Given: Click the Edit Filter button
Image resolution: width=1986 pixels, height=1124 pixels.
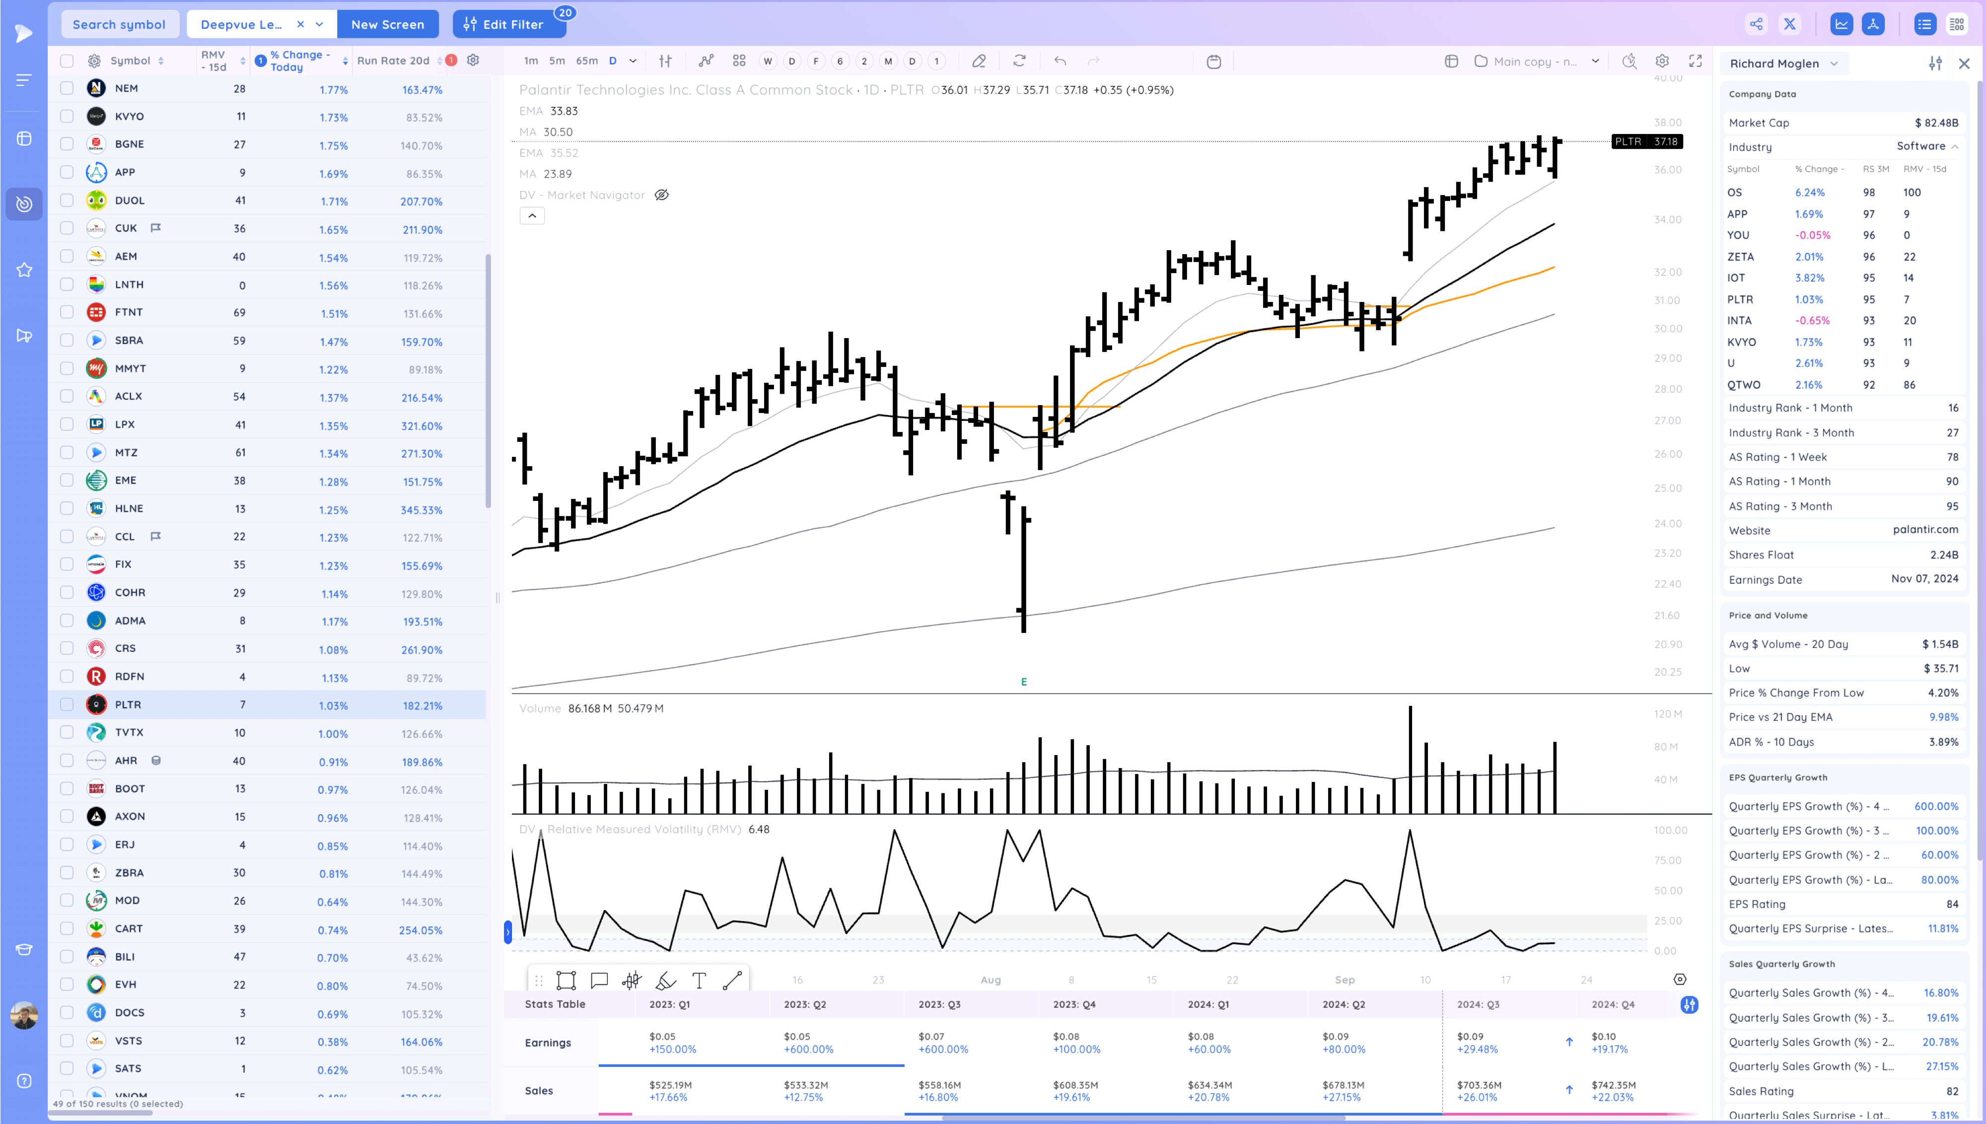Looking at the screenshot, I should [x=509, y=25].
